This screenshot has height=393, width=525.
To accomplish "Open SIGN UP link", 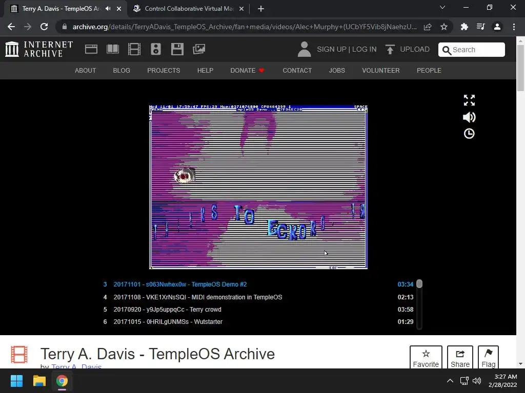I will 332,50.
